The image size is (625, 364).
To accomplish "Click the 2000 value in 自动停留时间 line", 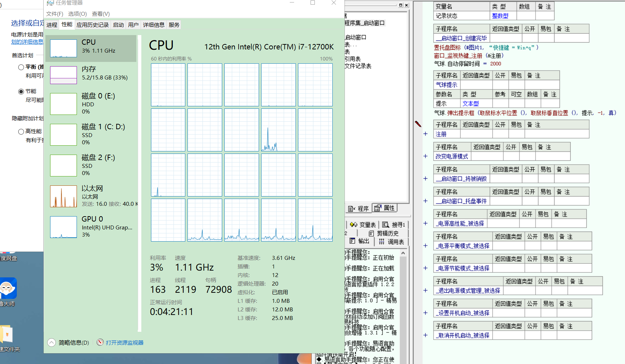I will [495, 64].
